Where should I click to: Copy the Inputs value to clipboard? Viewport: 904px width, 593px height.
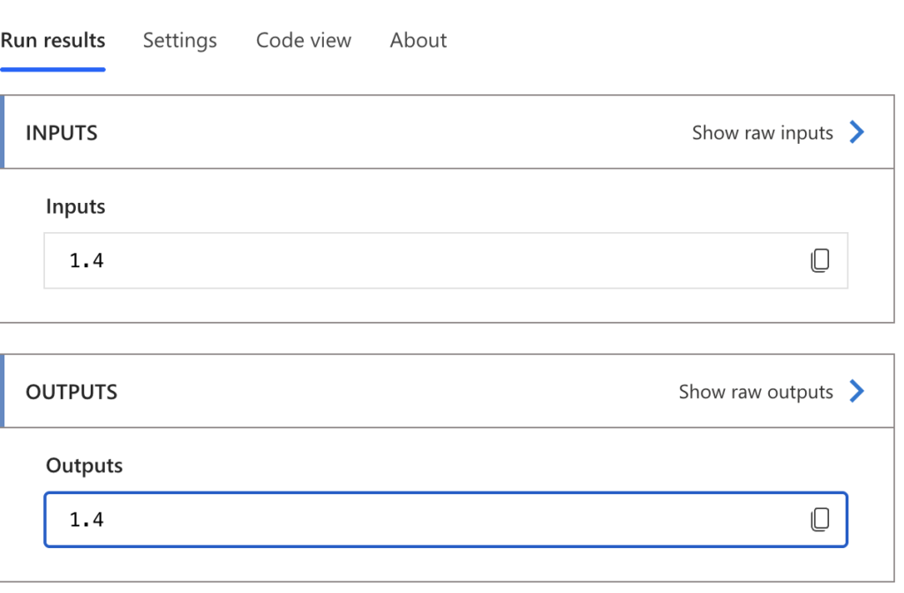click(819, 260)
